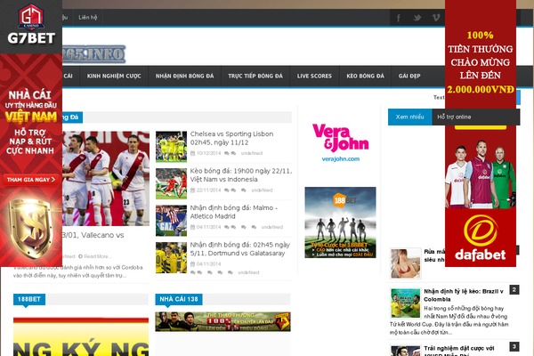Open the Vimeo social icon
Viewport: 534px width, 356px height.
click(x=435, y=18)
